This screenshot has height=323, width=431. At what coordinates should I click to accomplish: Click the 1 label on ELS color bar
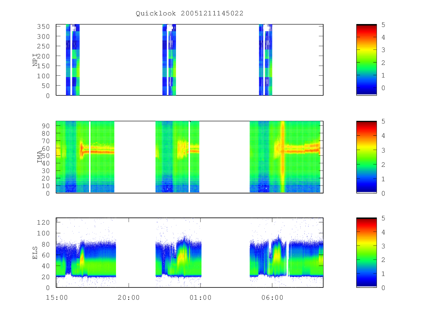click(384, 274)
